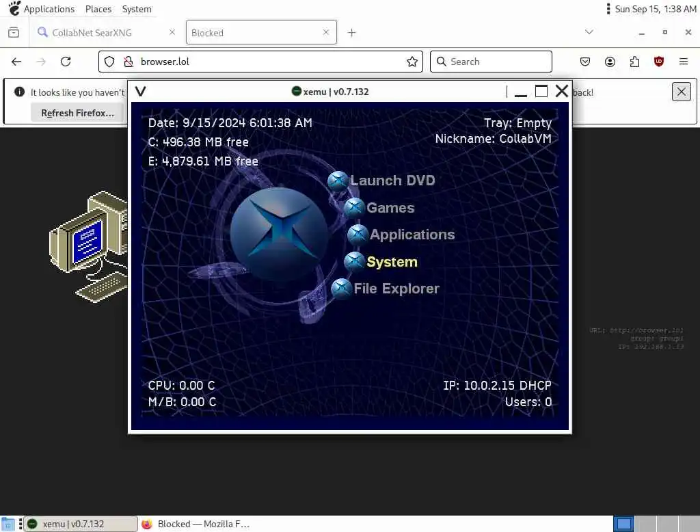Open the System menu in top panel
The image size is (700, 532).
click(x=137, y=9)
